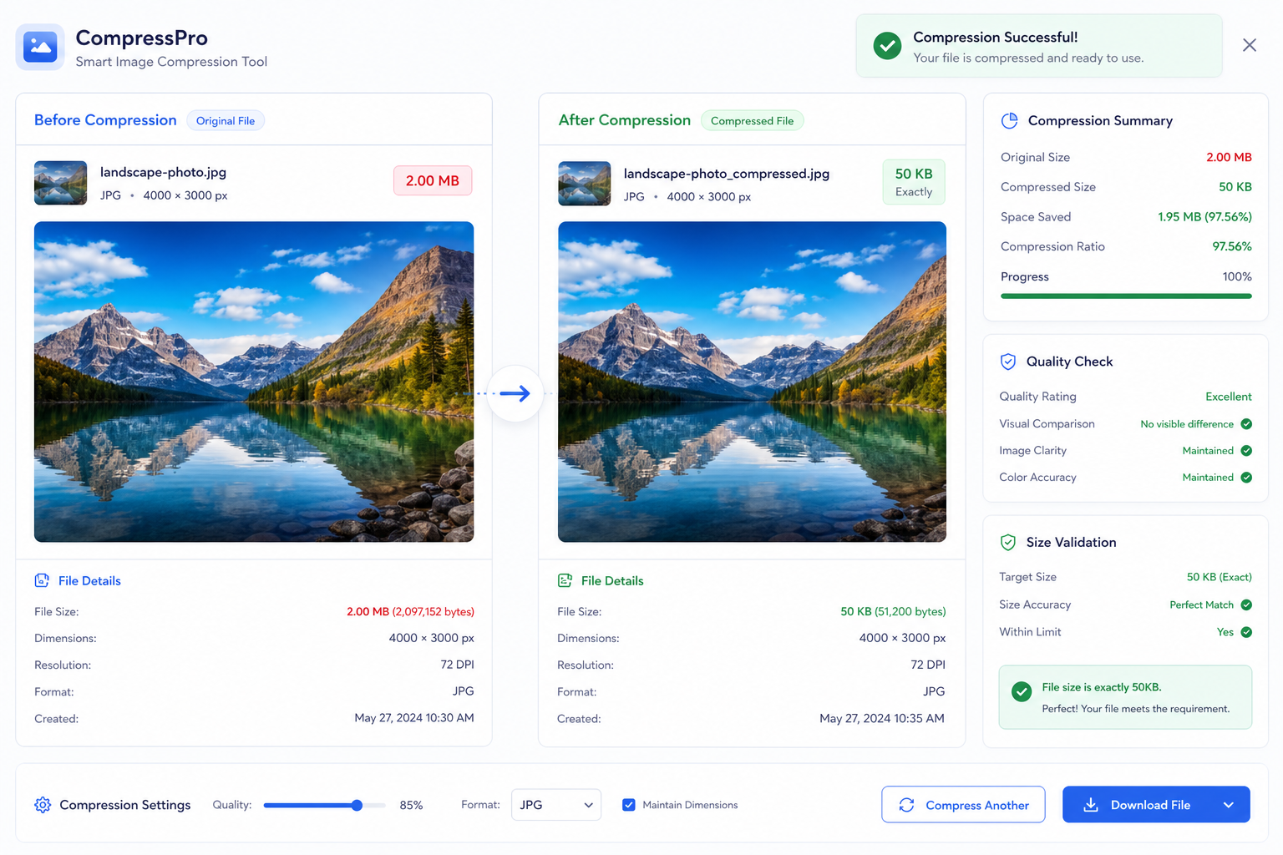The width and height of the screenshot is (1283, 855).
Task: Select the Compressed File tag
Action: 752,121
